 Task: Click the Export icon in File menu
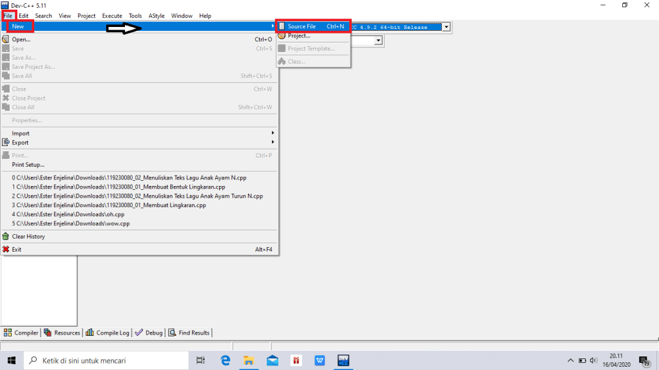click(6, 142)
